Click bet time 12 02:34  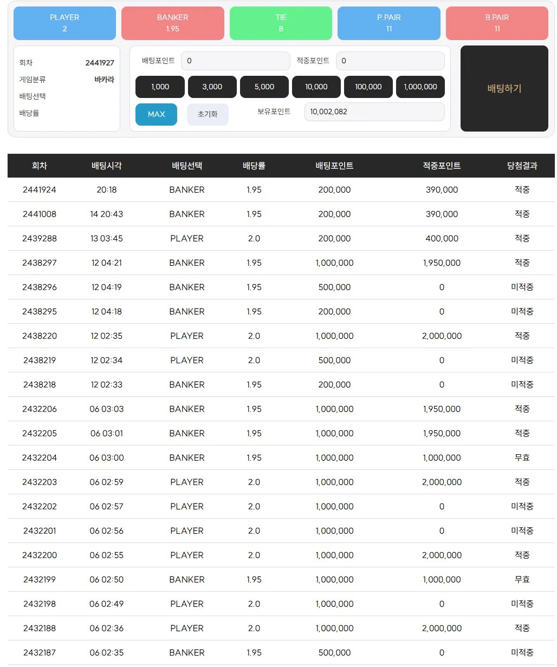[x=107, y=360]
